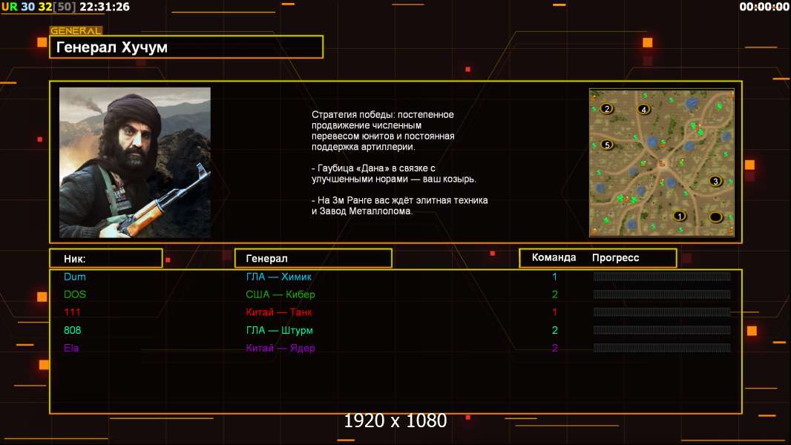
Task: Click team number for player 808
Action: pyautogui.click(x=554, y=330)
